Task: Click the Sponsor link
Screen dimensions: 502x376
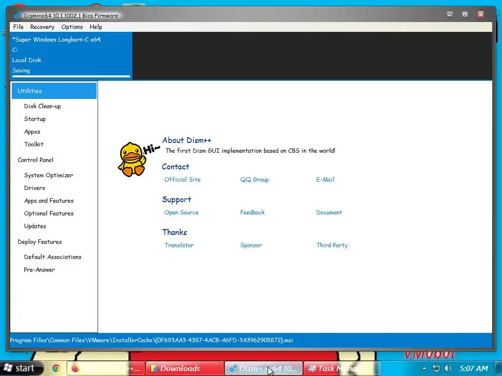Action: [x=251, y=245]
